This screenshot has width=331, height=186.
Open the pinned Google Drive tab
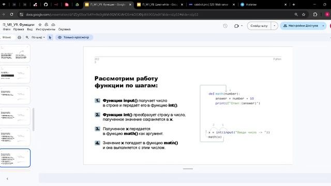pyautogui.click(x=77, y=5)
